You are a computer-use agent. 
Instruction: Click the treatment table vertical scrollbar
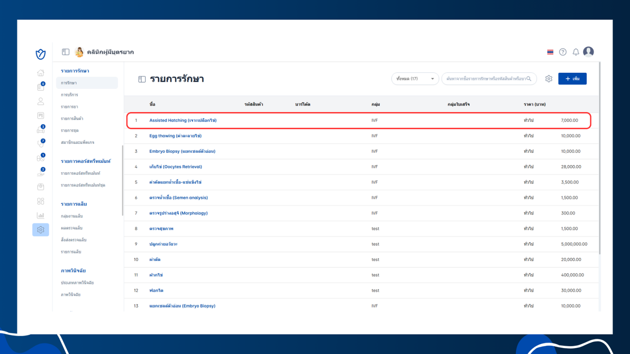coord(600,157)
